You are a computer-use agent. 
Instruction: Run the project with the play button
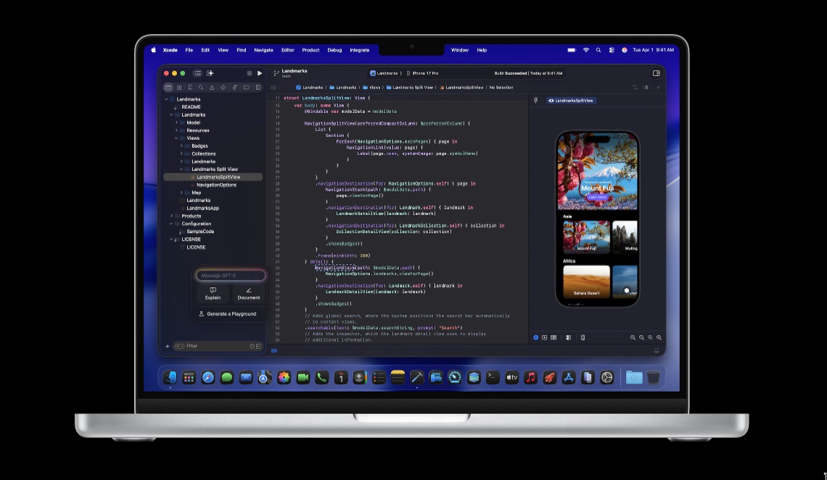click(x=260, y=73)
